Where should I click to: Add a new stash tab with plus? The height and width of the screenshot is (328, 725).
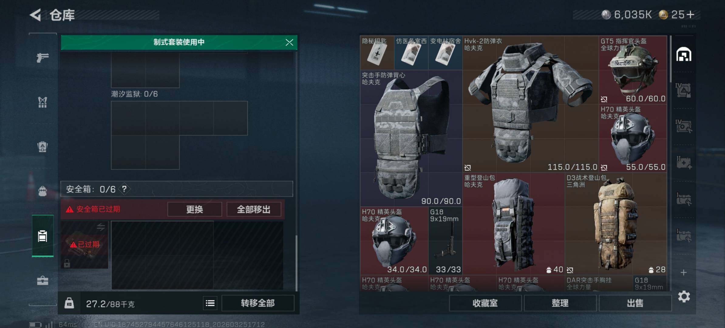click(684, 272)
